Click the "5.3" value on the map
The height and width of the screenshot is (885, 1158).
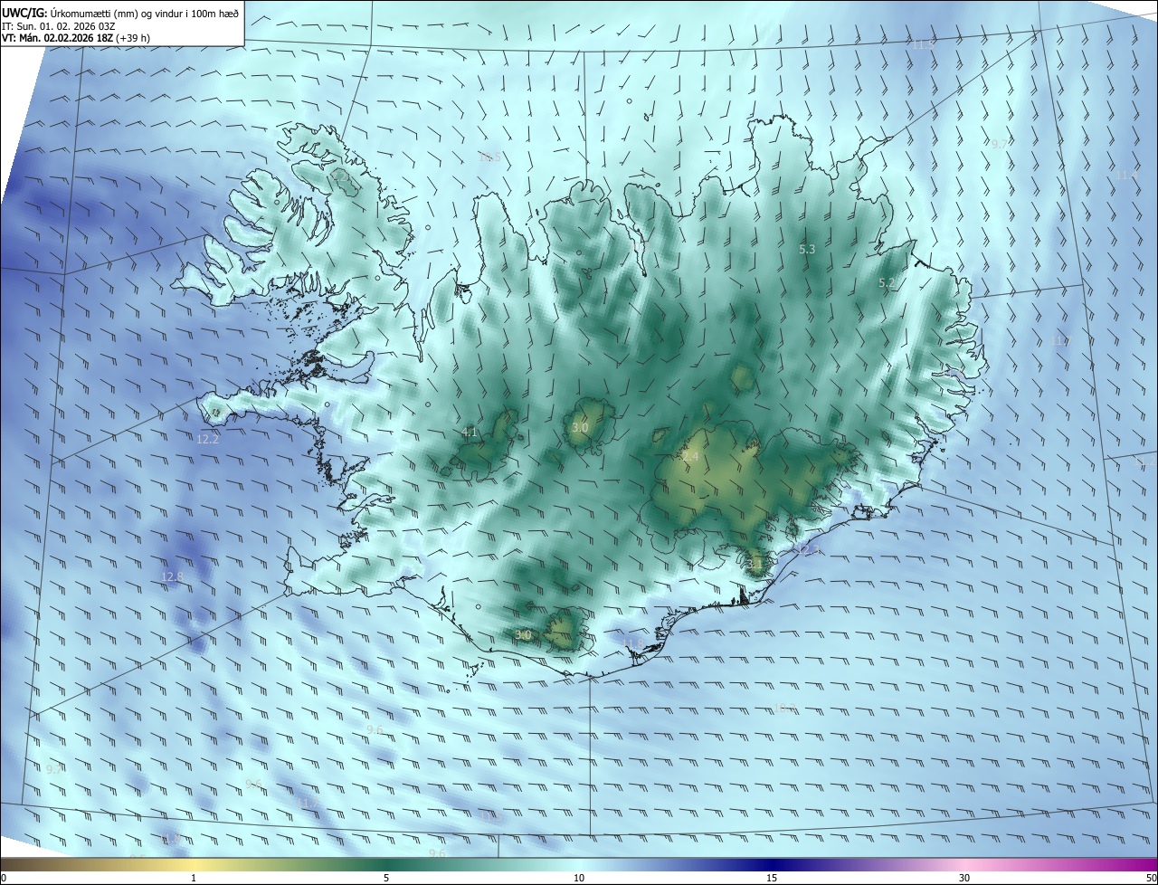click(x=807, y=249)
